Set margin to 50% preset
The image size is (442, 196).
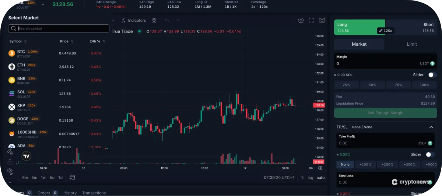click(x=372, y=85)
